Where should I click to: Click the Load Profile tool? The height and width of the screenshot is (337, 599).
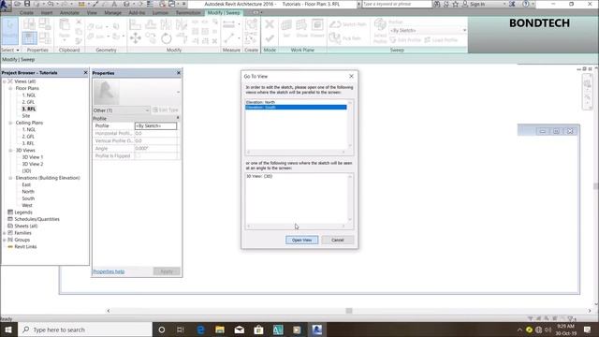(441, 40)
